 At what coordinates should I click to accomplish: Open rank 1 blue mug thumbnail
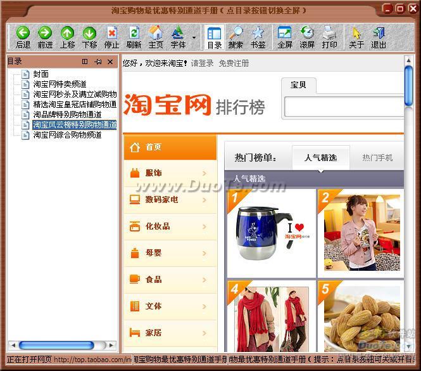(x=272, y=233)
